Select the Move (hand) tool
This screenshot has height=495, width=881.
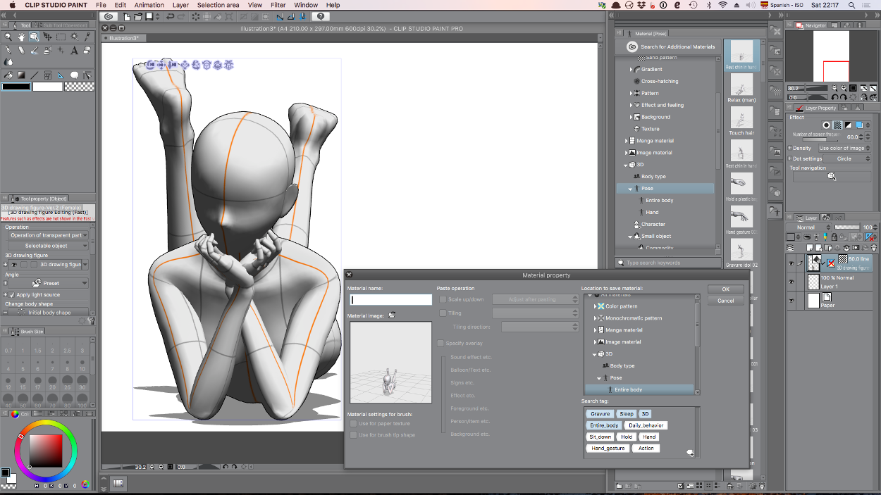pos(21,37)
